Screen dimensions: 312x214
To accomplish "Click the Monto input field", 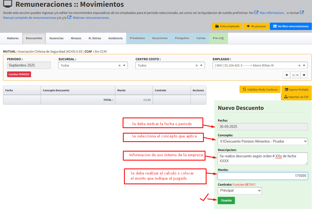I will click(262, 176).
